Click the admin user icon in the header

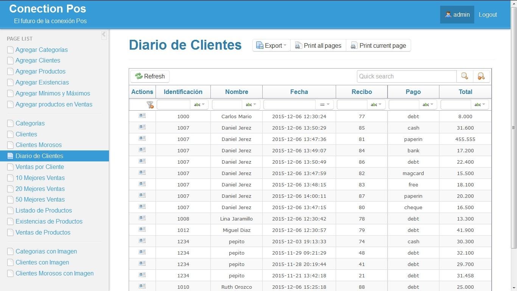[448, 14]
